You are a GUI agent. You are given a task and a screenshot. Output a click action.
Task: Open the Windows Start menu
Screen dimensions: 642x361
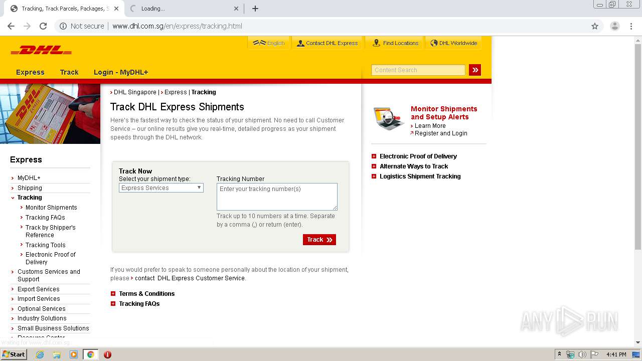click(x=14, y=354)
